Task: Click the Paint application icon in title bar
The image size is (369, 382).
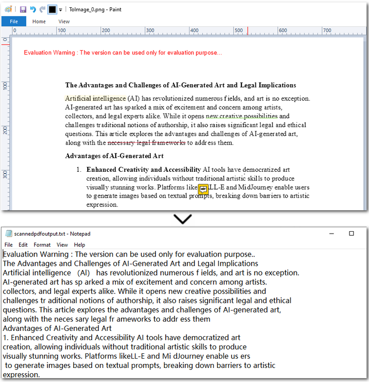Action: 8,9
